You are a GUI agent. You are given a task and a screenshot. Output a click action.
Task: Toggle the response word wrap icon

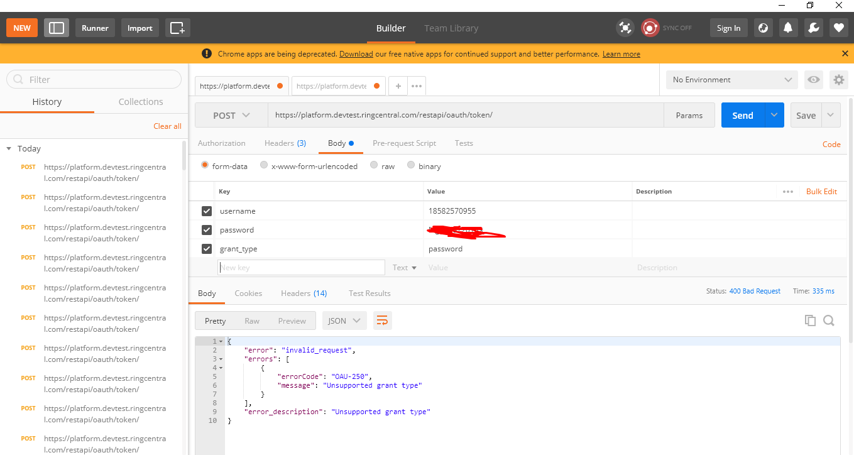pyautogui.click(x=382, y=321)
